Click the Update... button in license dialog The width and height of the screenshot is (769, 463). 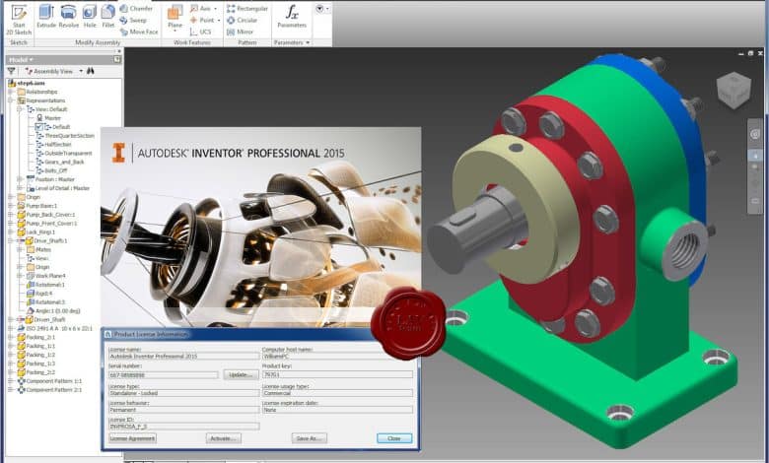[x=241, y=374]
